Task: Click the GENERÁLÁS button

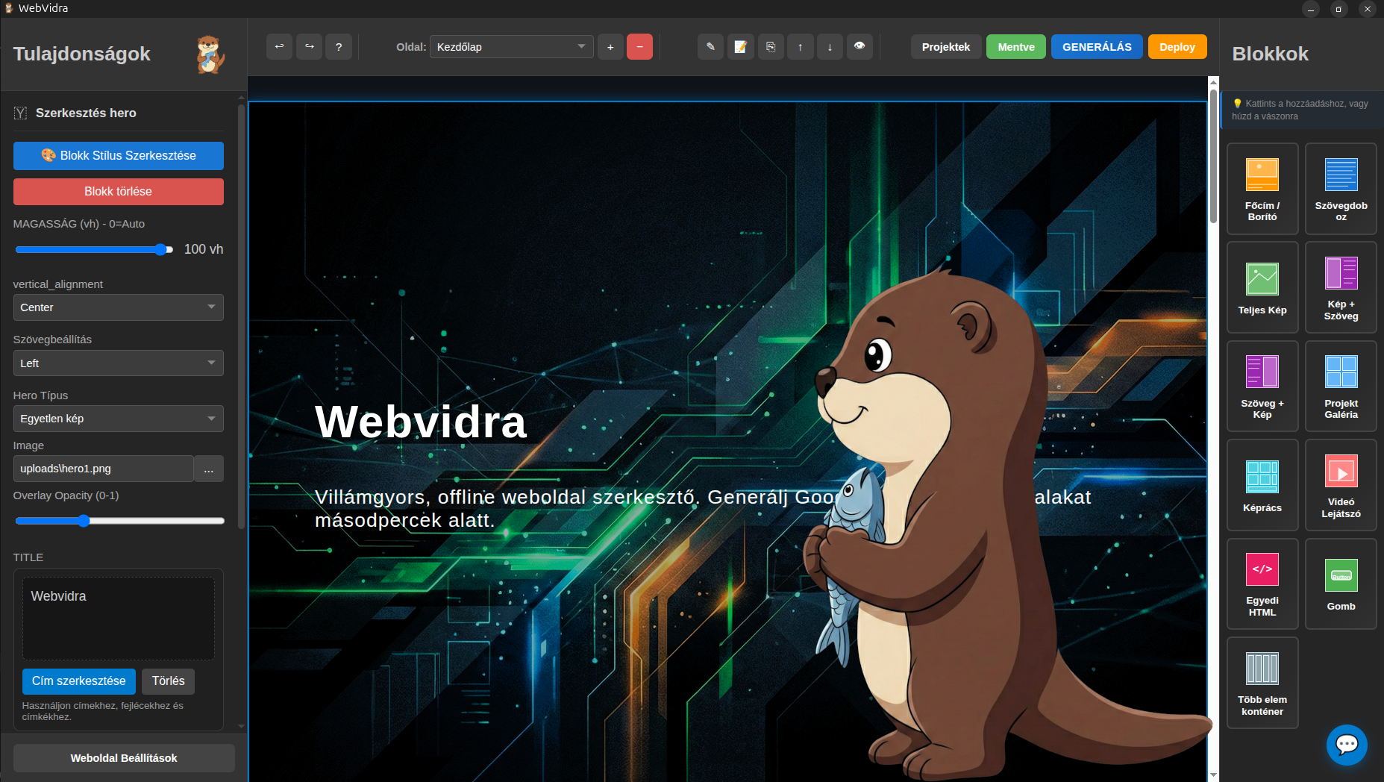Action: (1096, 47)
